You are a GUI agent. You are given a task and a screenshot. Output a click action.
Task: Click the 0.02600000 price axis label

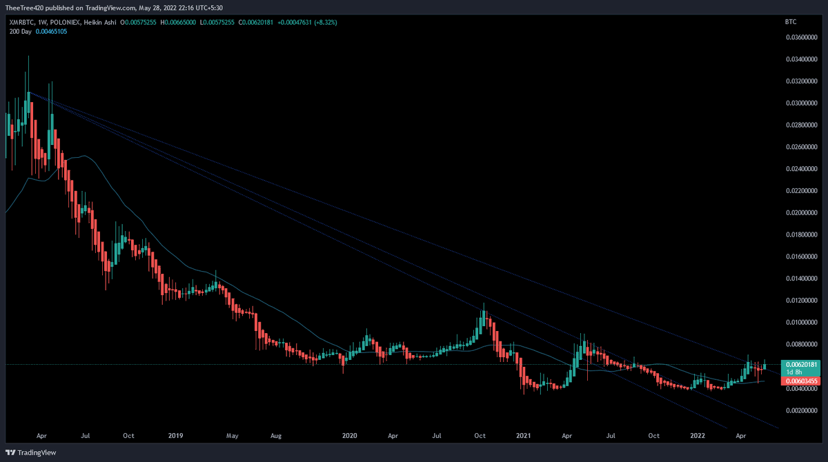pos(801,148)
